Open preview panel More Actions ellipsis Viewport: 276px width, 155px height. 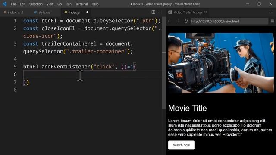pos(270,12)
